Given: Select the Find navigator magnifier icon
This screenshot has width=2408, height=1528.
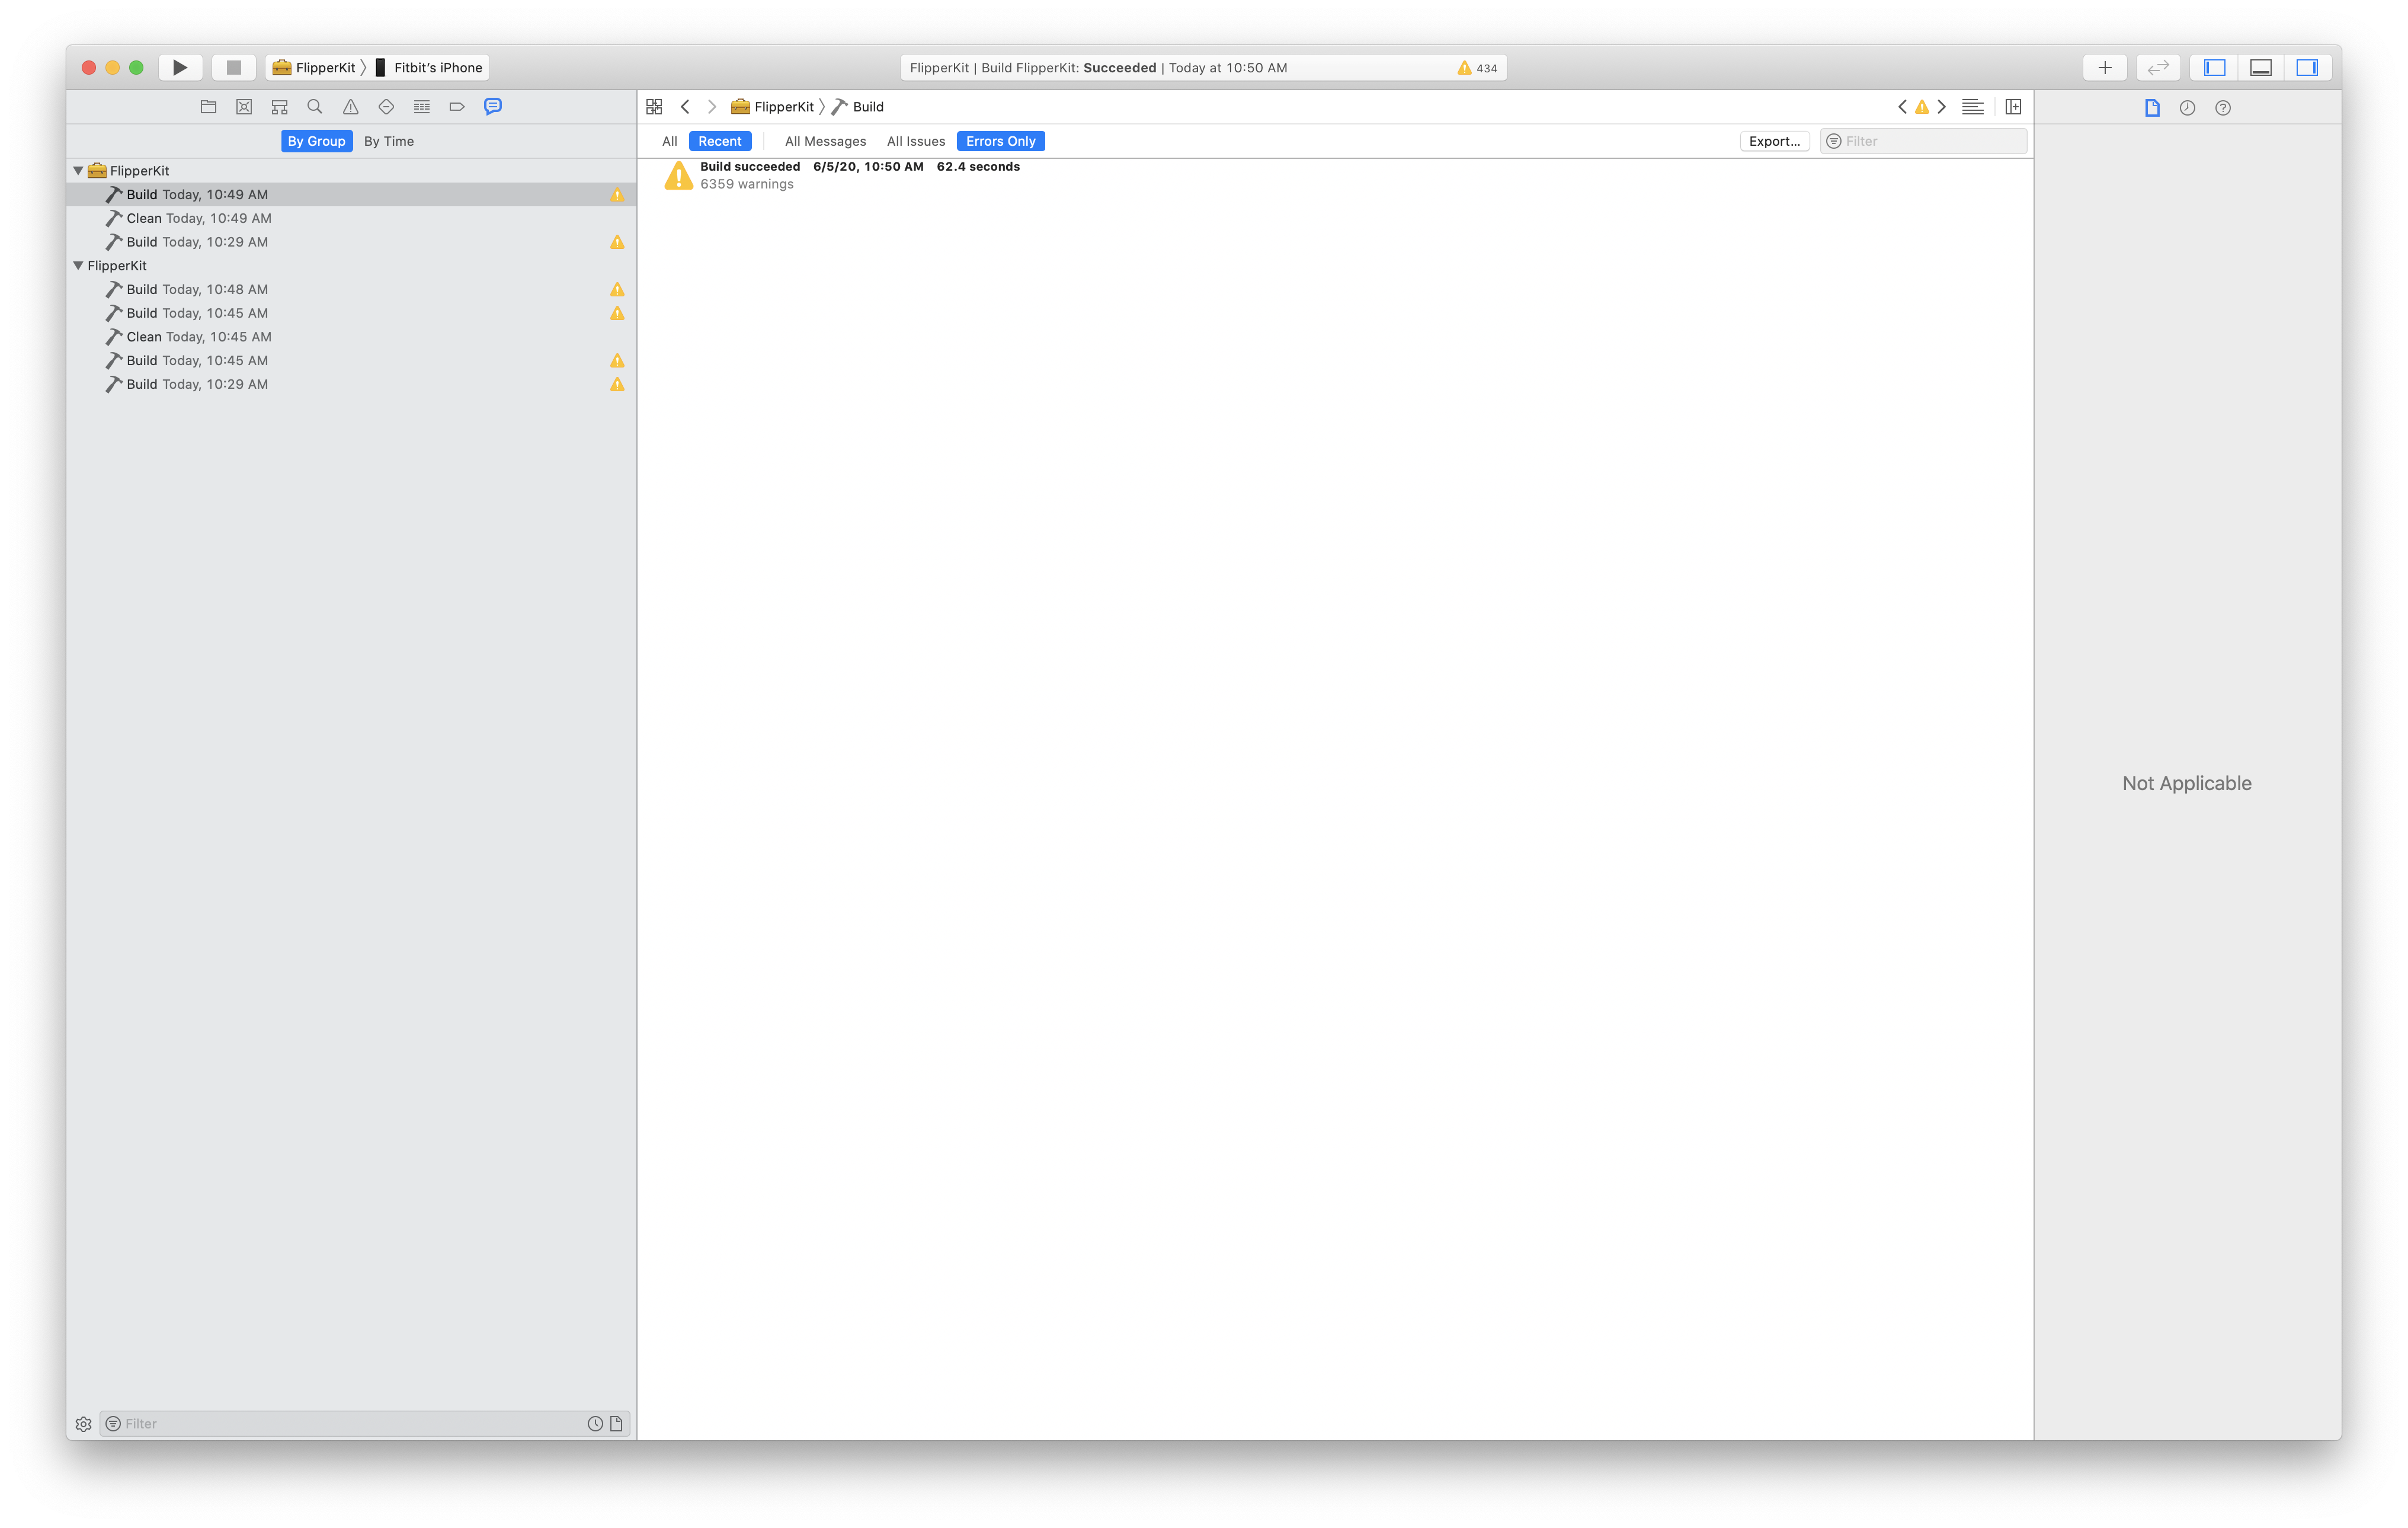Looking at the screenshot, I should [314, 106].
